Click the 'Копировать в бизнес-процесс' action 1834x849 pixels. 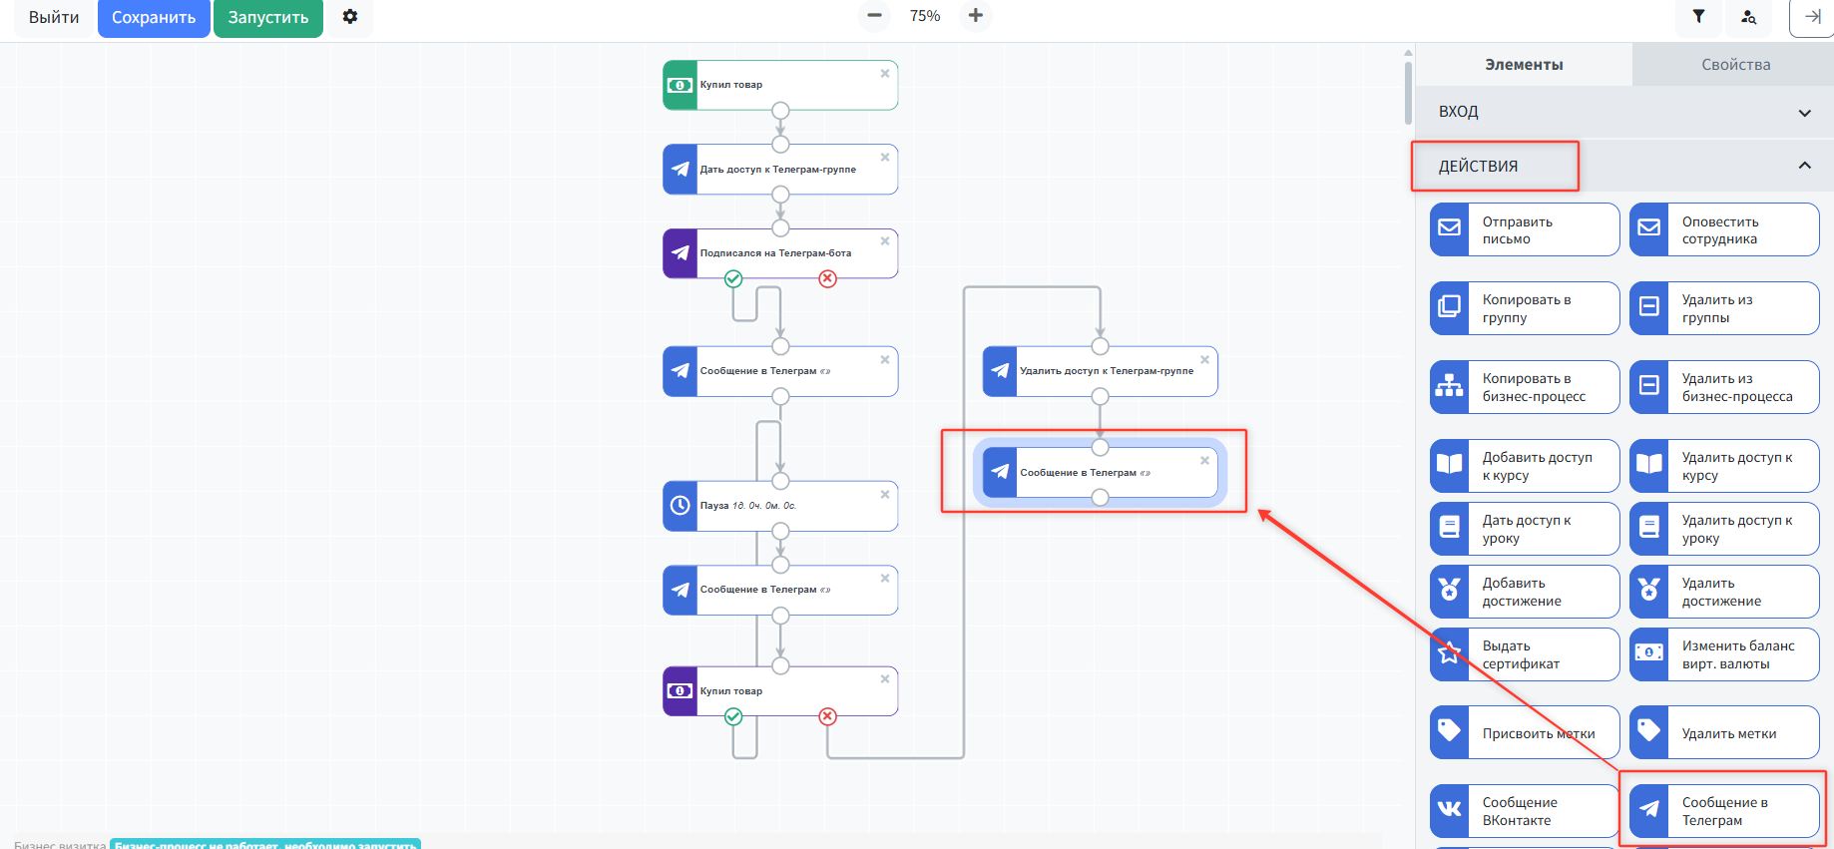(x=1524, y=387)
